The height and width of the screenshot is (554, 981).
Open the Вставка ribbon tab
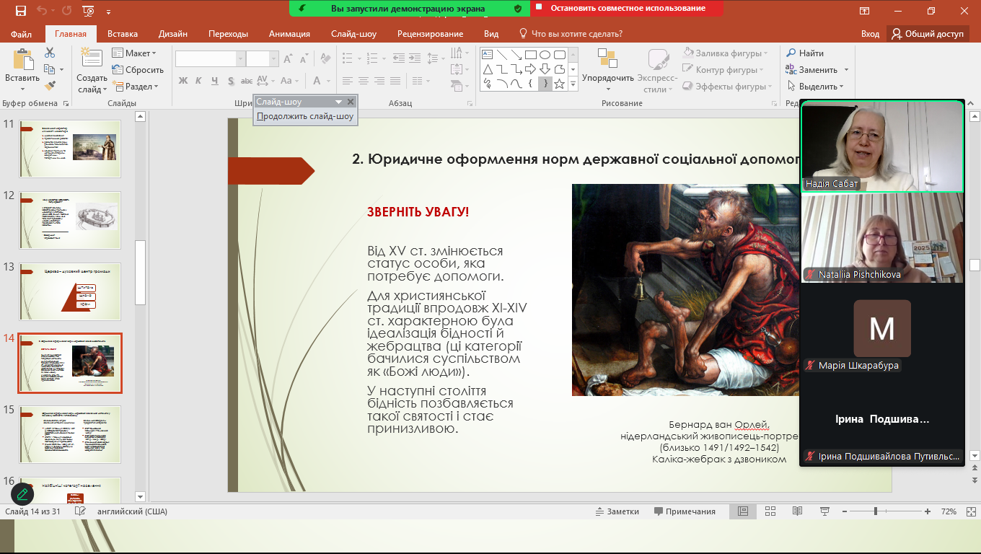point(123,34)
